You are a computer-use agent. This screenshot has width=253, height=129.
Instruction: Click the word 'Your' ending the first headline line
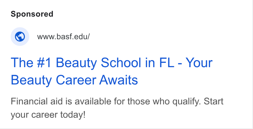coord(199,63)
